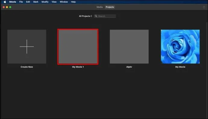The image size is (208, 119).
Task: Expand the All Projects dropdown
Action: tap(85, 16)
